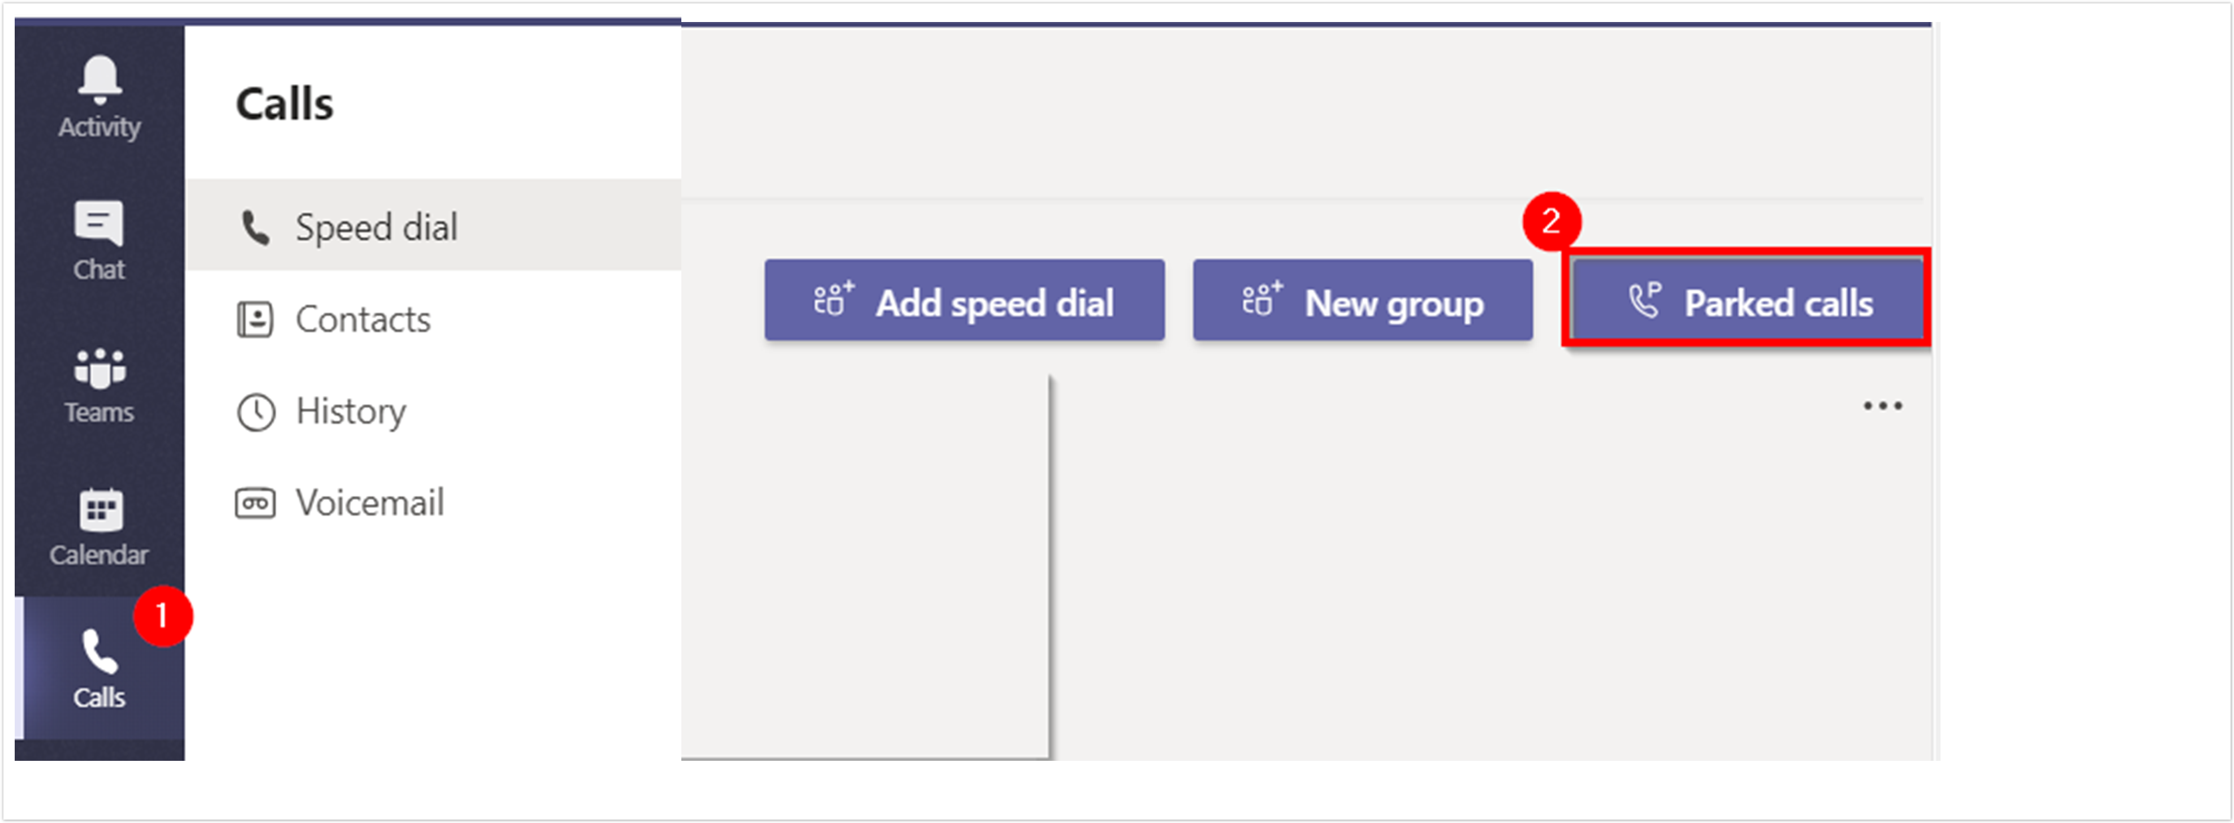Switch to the Contacts tab
The height and width of the screenshot is (823, 2234).
tap(362, 319)
